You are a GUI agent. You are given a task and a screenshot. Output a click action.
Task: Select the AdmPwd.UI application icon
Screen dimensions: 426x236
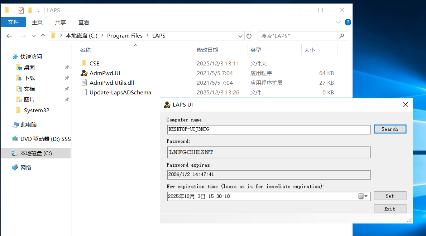point(84,73)
